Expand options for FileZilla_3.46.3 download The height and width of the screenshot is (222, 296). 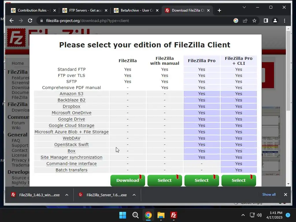67,195
